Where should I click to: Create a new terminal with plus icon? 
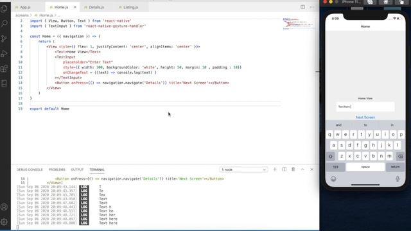(x=275, y=169)
